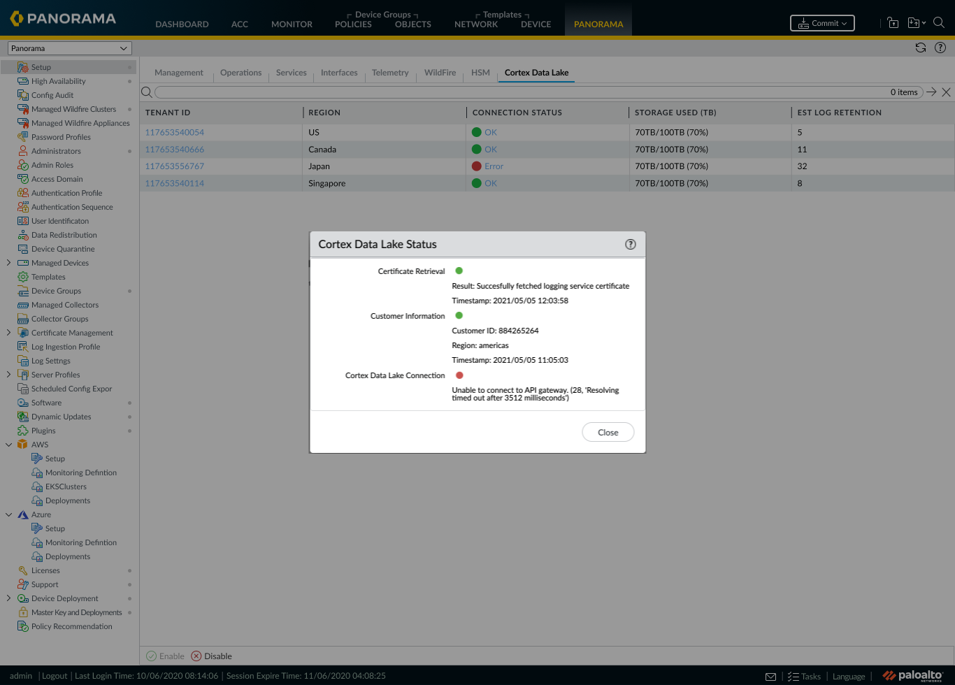955x685 pixels.
Task: Sort by the TENANT ID column header
Action: pos(168,113)
